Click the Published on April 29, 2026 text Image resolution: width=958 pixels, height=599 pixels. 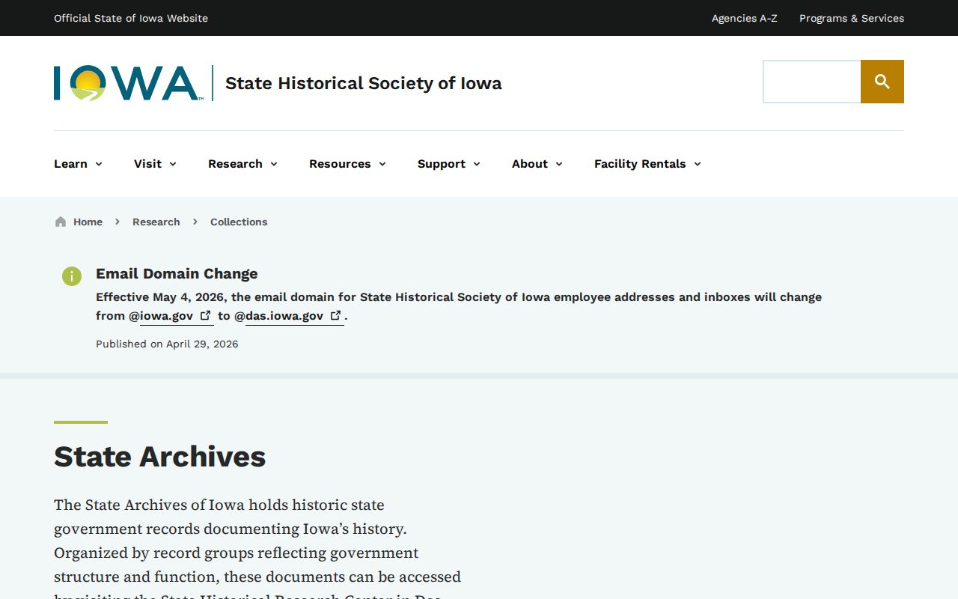[x=167, y=344]
